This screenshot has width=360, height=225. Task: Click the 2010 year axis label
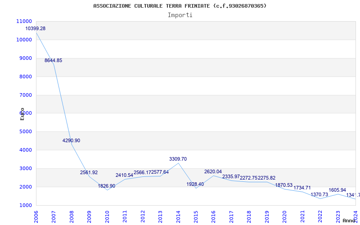[107, 217]
